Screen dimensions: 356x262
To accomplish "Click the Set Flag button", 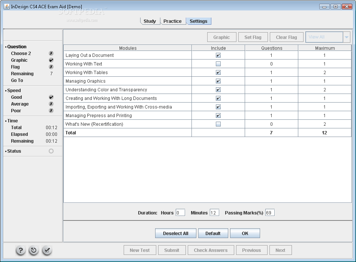I will coord(253,37).
